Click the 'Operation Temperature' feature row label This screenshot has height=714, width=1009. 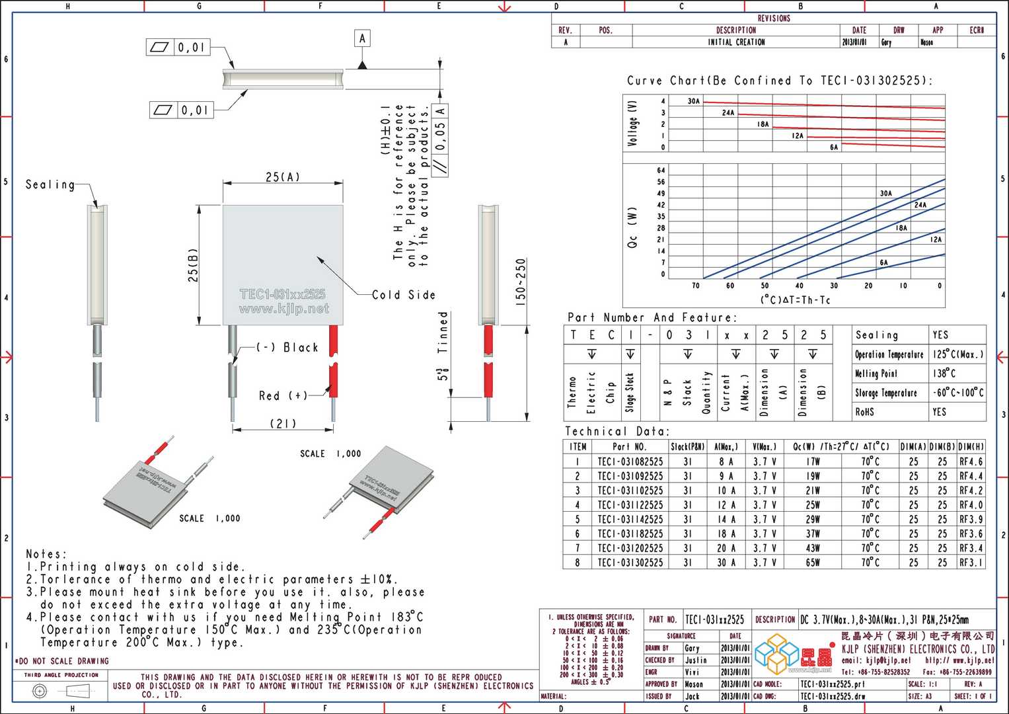click(889, 354)
